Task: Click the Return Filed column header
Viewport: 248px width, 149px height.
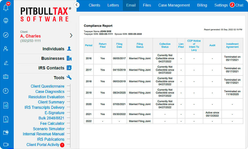Action: (x=103, y=45)
